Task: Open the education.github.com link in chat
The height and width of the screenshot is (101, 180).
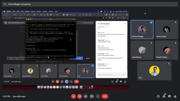Action: coord(111,35)
